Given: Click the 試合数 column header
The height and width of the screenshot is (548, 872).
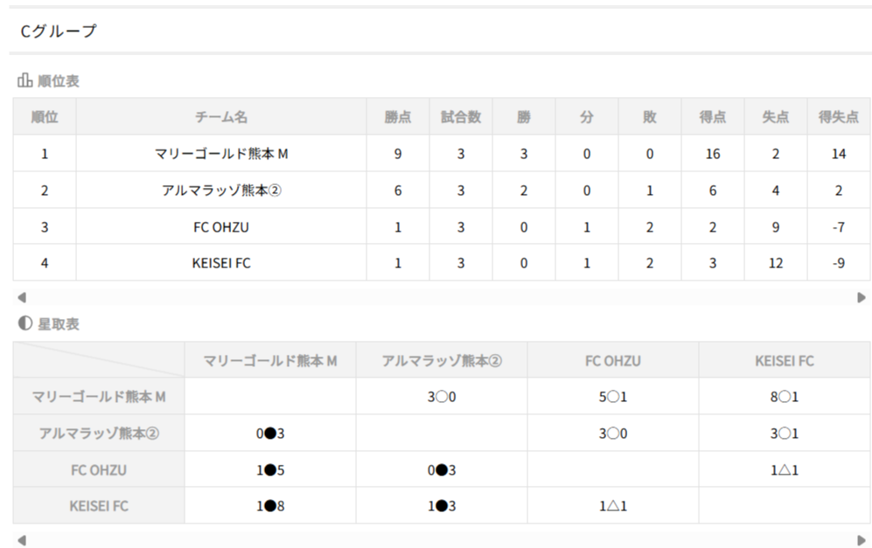Looking at the screenshot, I should [x=461, y=117].
